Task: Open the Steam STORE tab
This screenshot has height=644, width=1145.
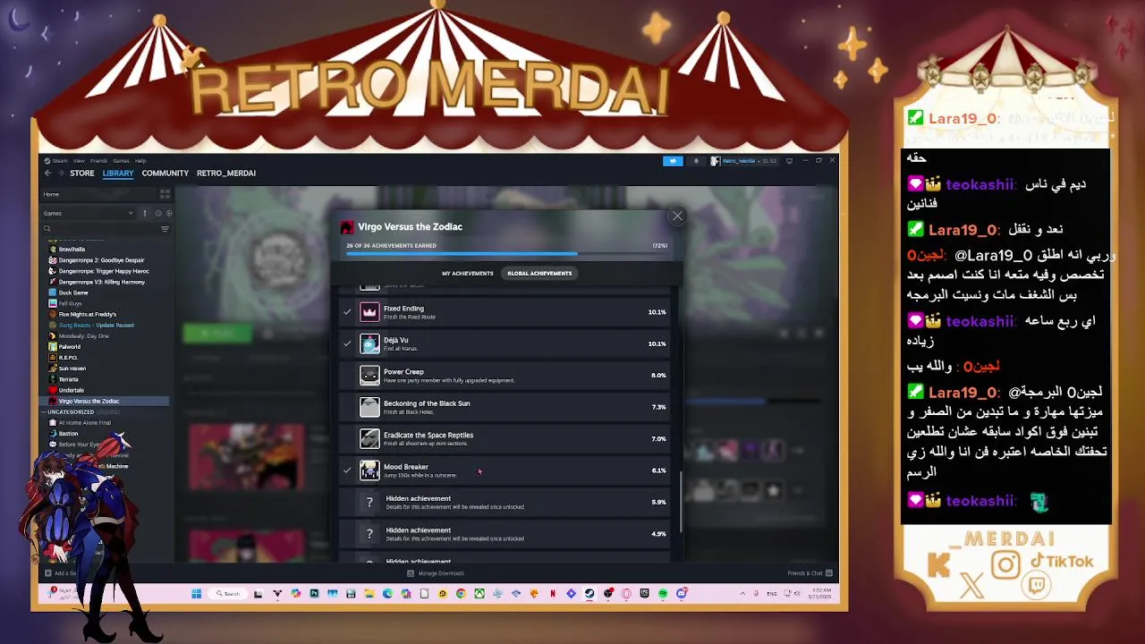Action: [x=82, y=174]
